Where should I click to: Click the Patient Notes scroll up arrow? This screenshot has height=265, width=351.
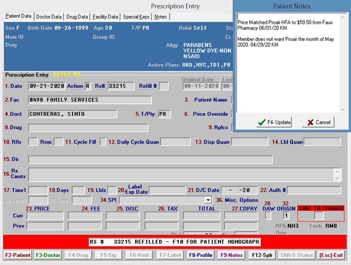click(343, 17)
